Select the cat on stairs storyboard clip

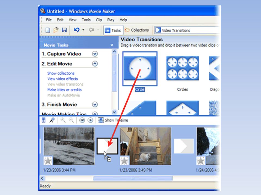[x=146, y=146]
